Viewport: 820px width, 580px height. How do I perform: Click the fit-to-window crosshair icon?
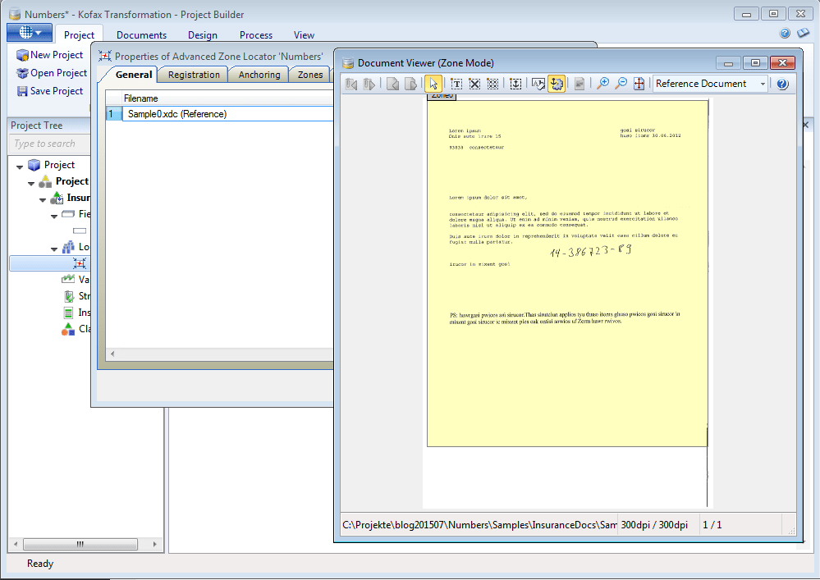click(639, 84)
